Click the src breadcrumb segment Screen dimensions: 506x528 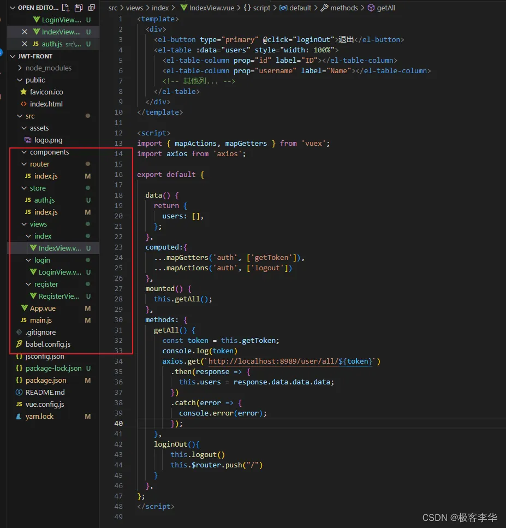click(113, 8)
